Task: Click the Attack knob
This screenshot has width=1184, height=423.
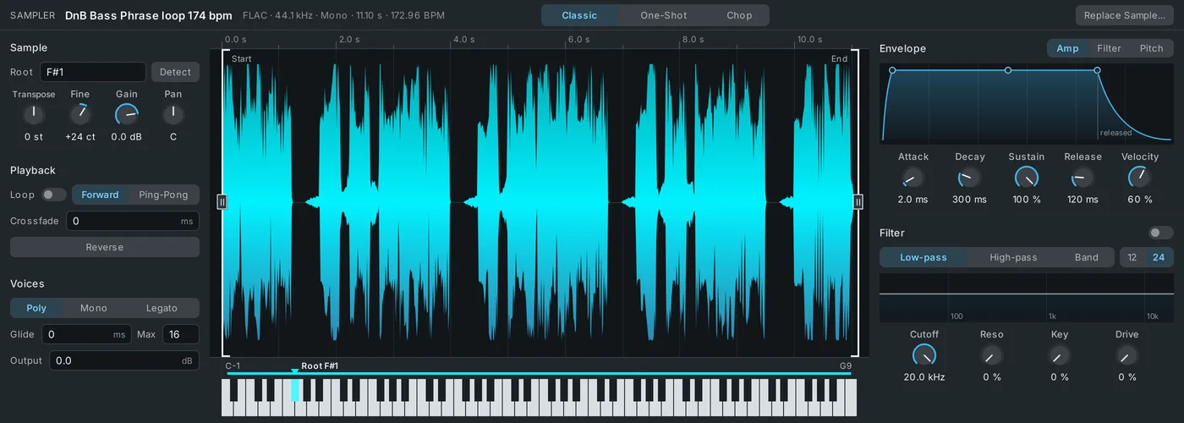Action: tap(913, 177)
